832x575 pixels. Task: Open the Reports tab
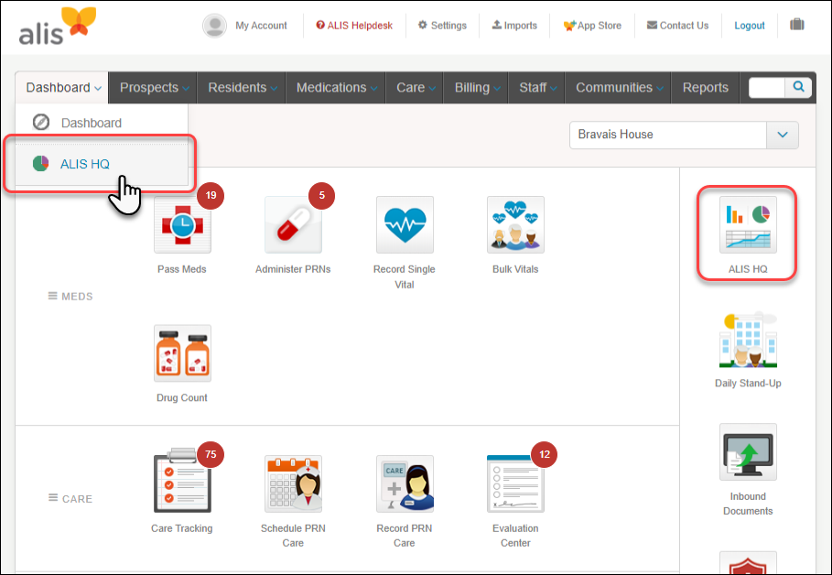click(705, 88)
